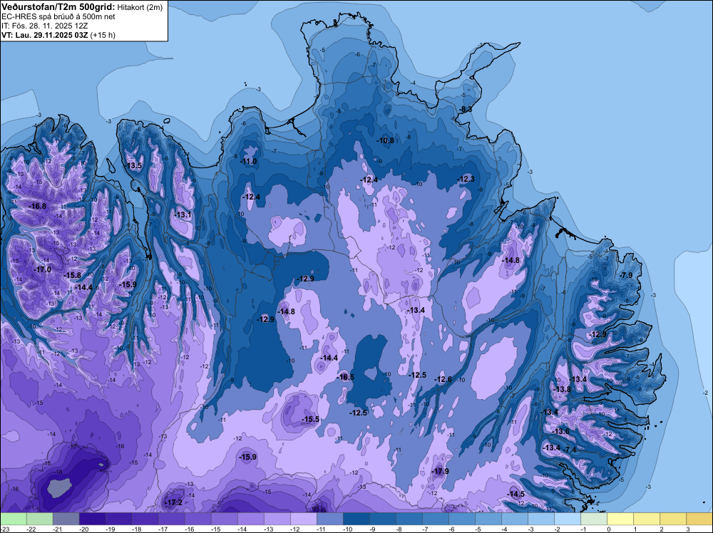Click the -14.5 temperature label

click(516, 495)
